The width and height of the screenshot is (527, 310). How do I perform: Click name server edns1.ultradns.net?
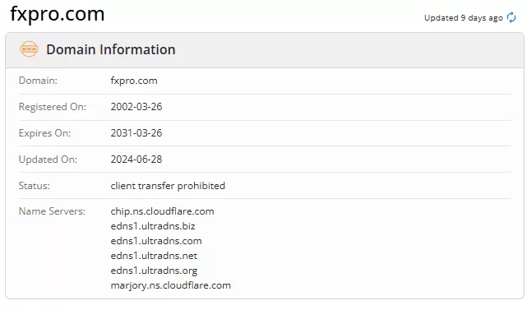pos(154,256)
